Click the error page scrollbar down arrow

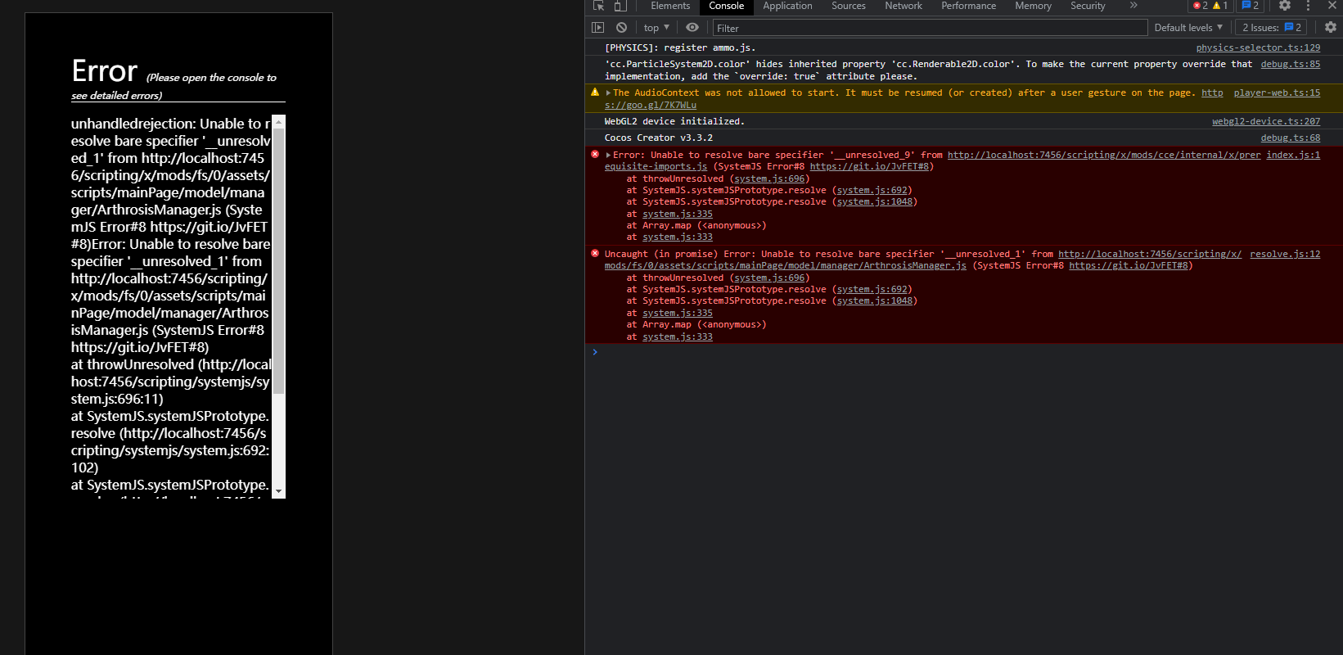[278, 491]
